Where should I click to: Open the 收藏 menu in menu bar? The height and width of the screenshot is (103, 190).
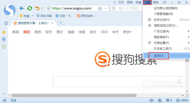coord(138,2)
